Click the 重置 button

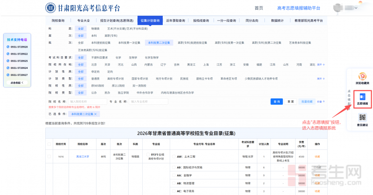(x=290, y=101)
